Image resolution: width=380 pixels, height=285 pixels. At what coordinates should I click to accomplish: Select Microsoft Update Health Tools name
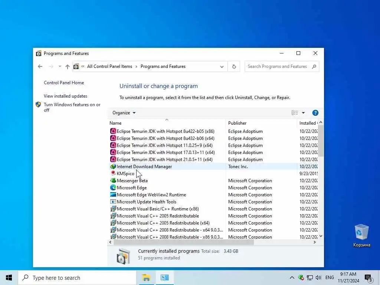click(x=146, y=202)
